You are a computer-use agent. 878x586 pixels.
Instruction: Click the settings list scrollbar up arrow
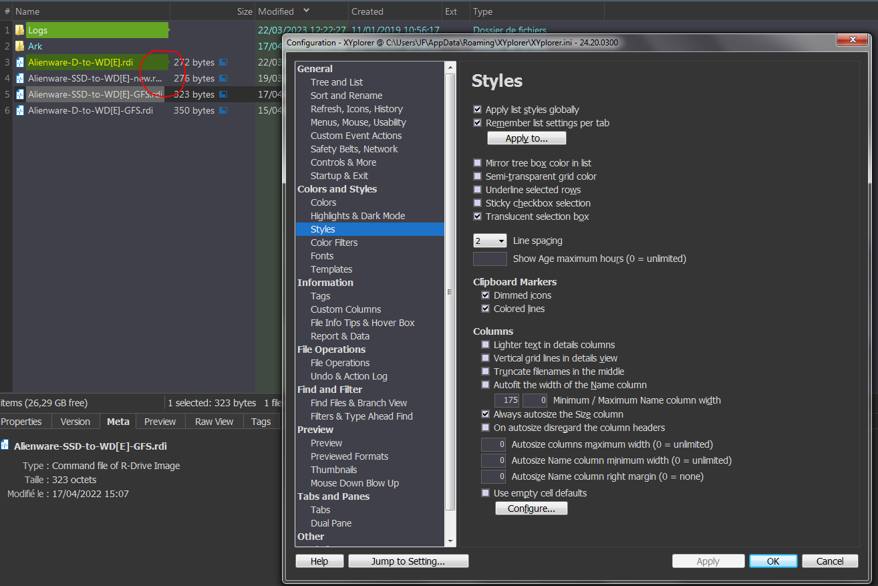click(x=450, y=66)
